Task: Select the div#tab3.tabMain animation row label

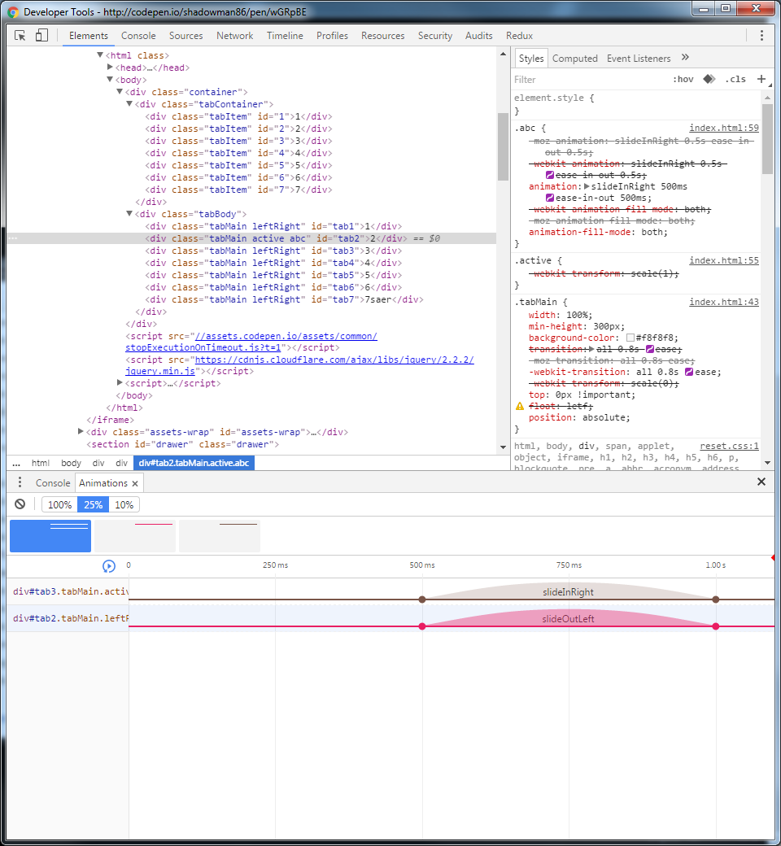Action: click(x=71, y=591)
